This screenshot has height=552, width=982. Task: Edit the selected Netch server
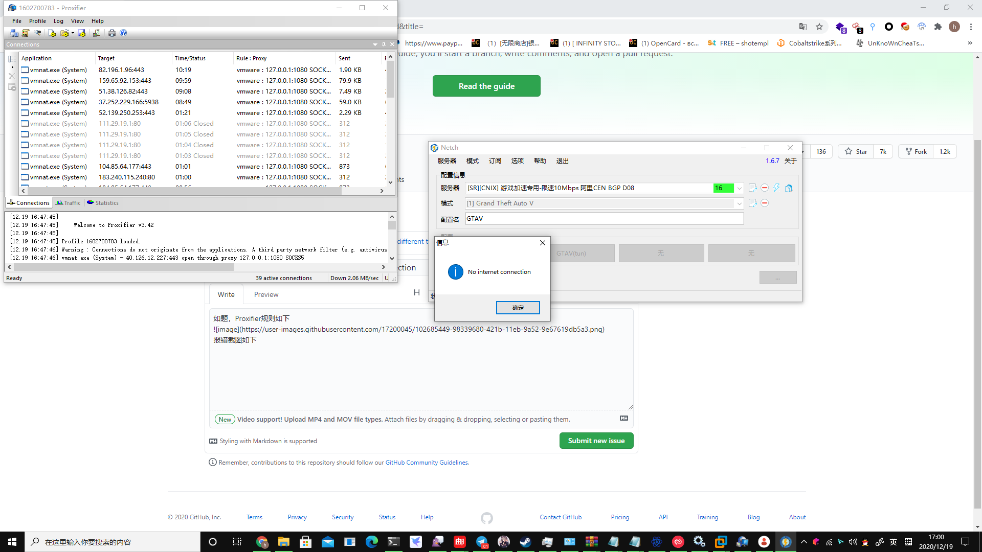tap(752, 188)
